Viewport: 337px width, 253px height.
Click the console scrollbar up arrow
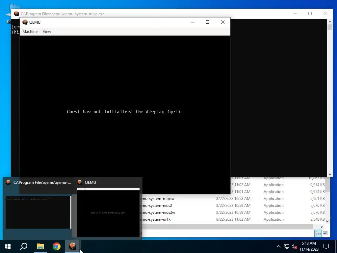330,21
